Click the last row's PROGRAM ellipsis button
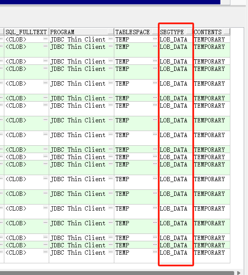The image size is (248, 275). 110,252
